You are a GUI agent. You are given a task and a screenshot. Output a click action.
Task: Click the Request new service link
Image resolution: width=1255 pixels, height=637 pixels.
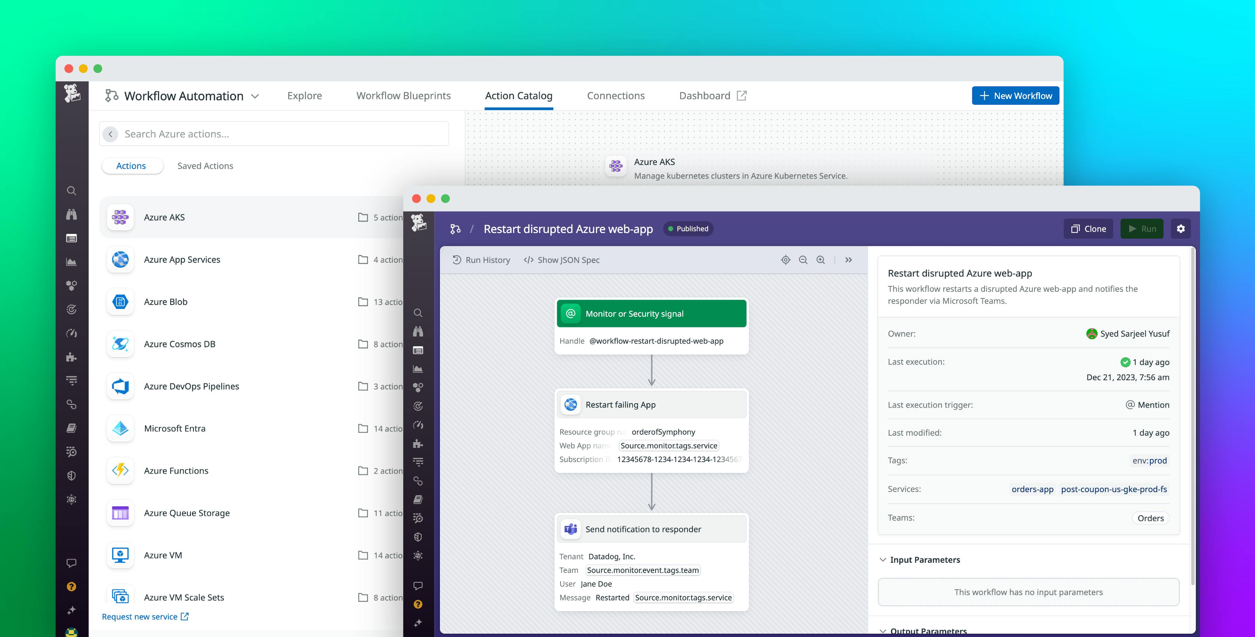[x=140, y=617]
